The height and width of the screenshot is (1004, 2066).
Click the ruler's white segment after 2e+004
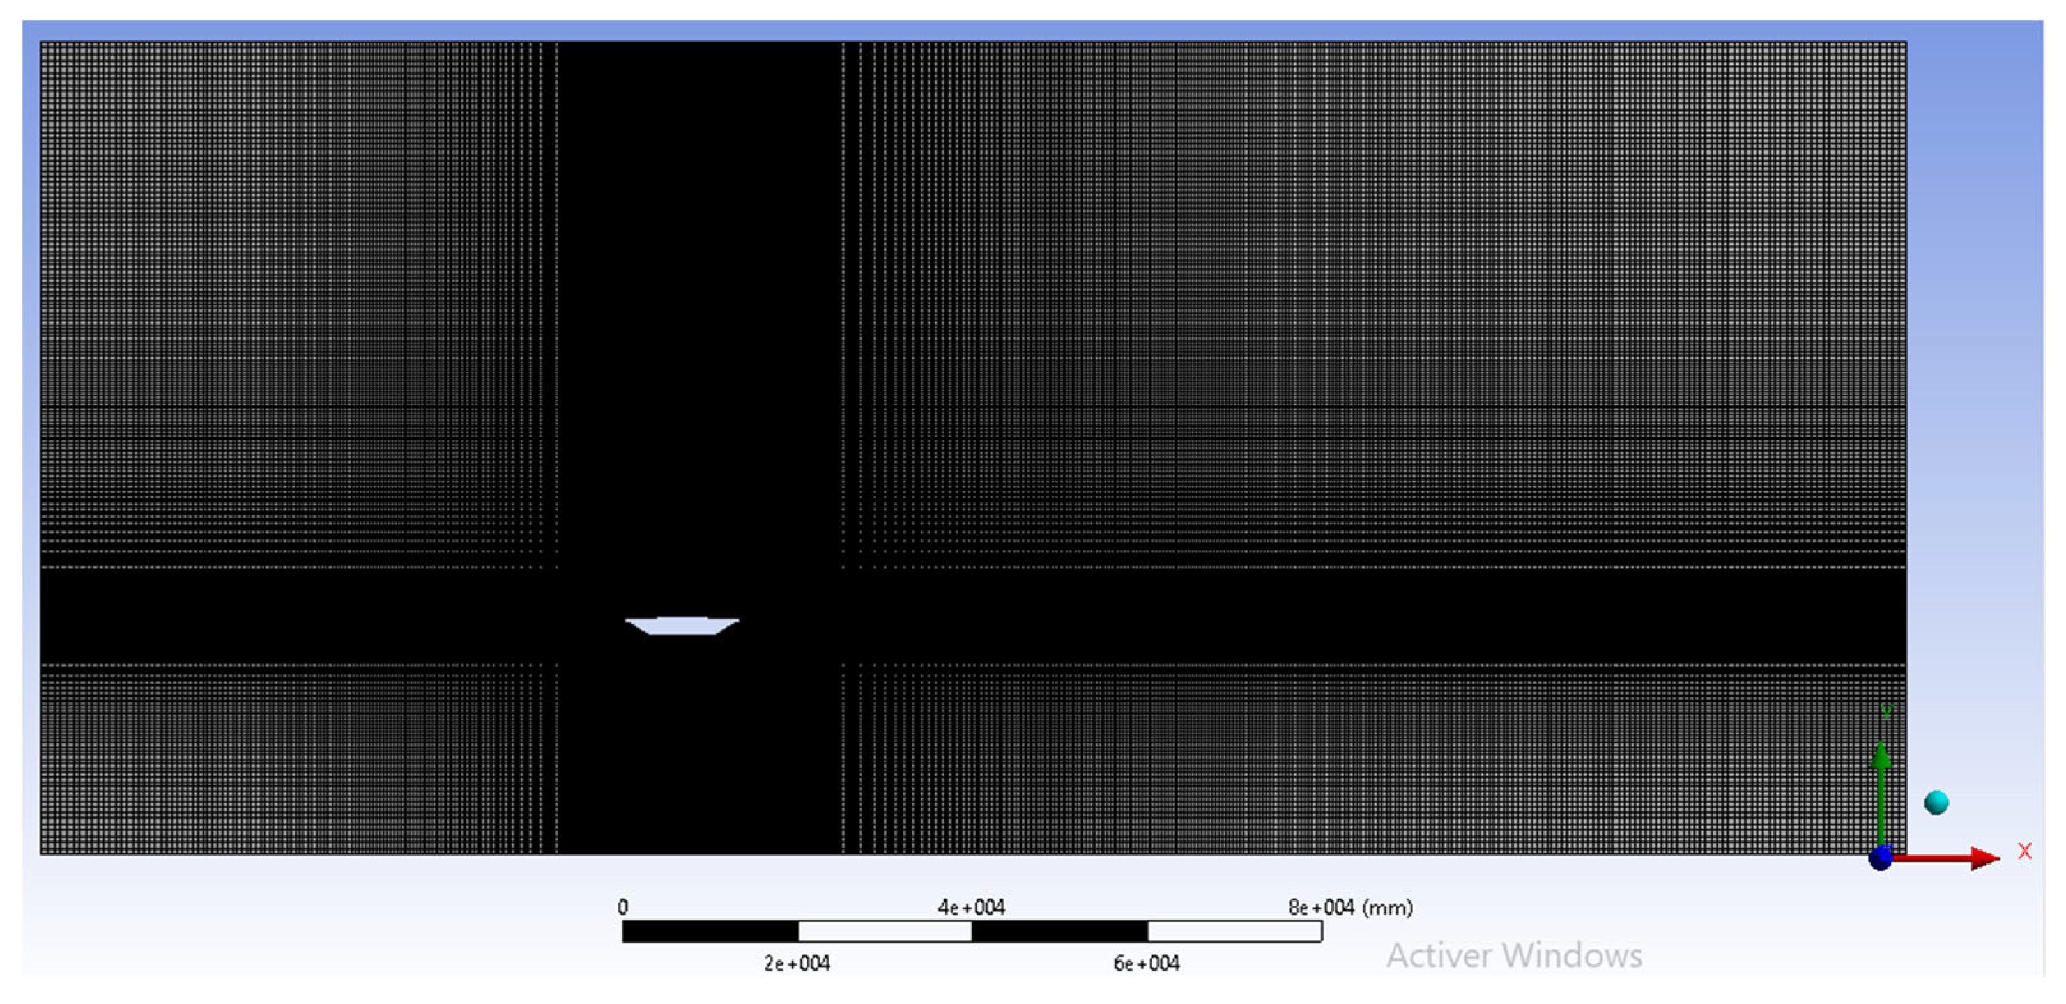click(885, 931)
